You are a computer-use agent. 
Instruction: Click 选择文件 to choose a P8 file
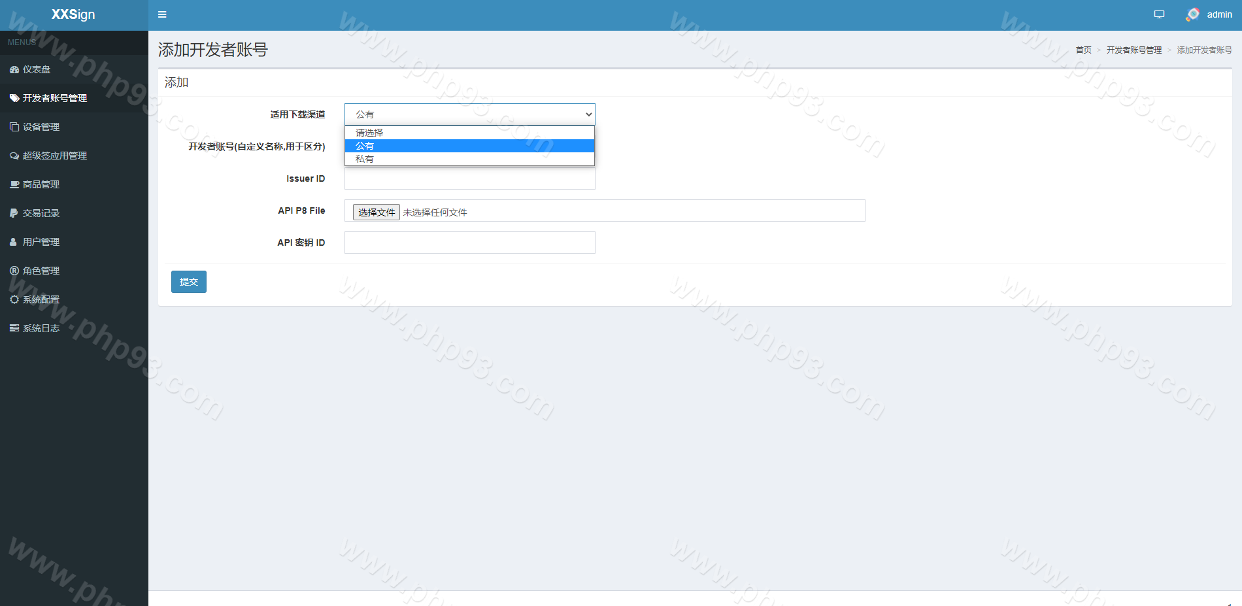coord(376,212)
